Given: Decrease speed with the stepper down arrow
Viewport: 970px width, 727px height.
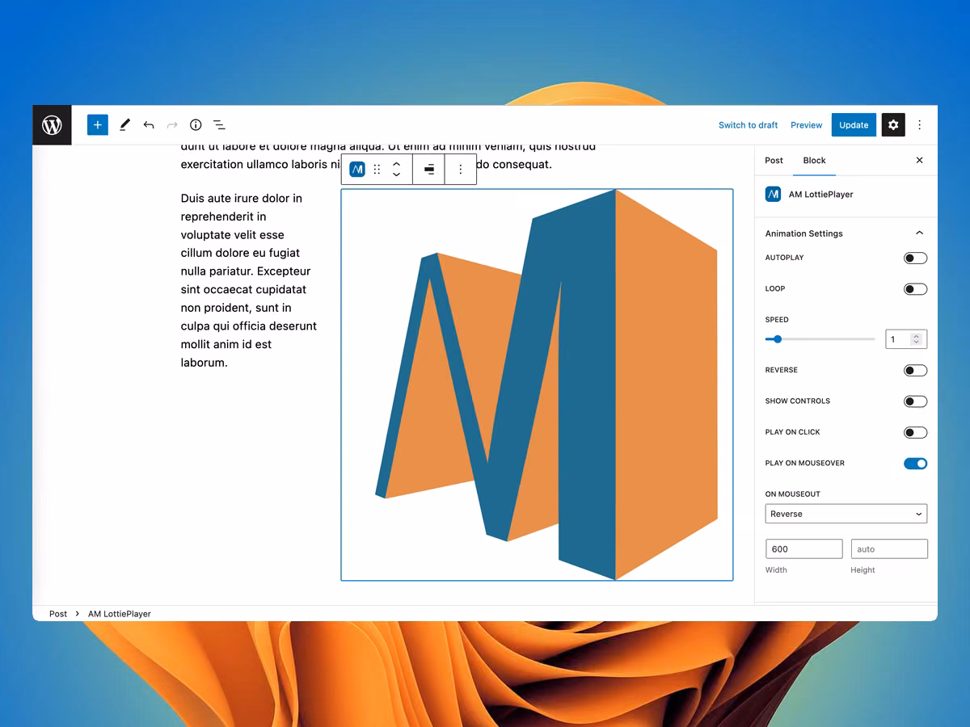Looking at the screenshot, I should tap(916, 342).
